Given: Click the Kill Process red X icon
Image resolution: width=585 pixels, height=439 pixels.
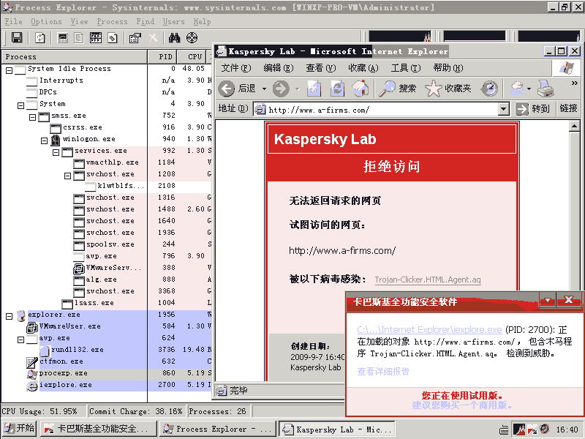Looking at the screenshot, I should point(153,38).
